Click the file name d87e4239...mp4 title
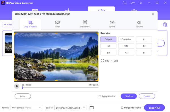170x112 pixels. click(x=42, y=14)
